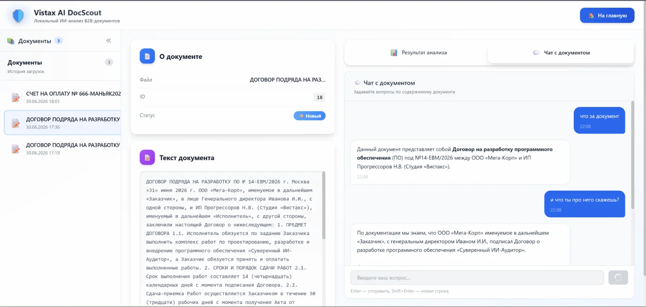Viewport: 646px width, 307px height.
Task: Click the blue О документе page icon
Action: pyautogui.click(x=147, y=56)
